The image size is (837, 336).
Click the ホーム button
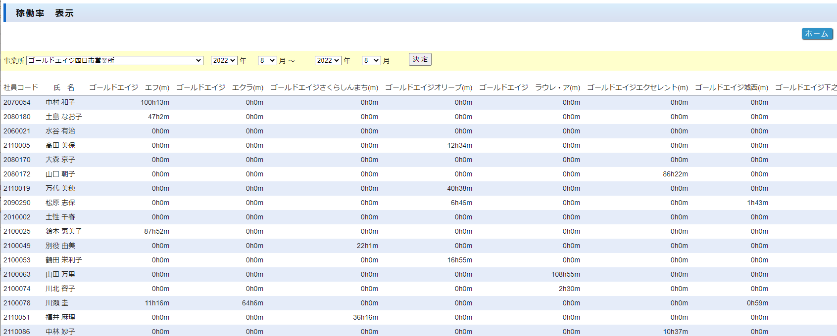[817, 34]
